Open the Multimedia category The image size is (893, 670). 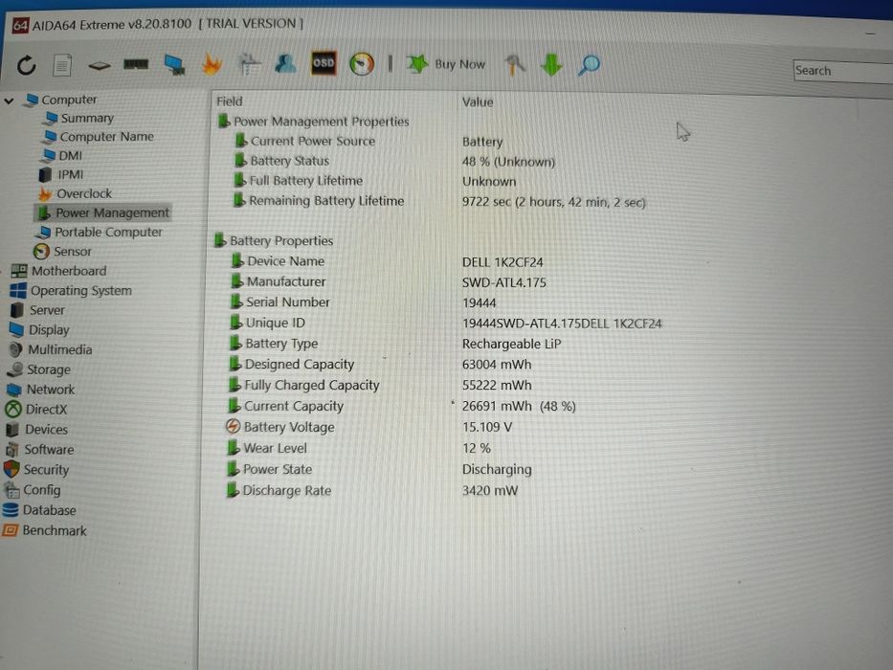pos(51,349)
